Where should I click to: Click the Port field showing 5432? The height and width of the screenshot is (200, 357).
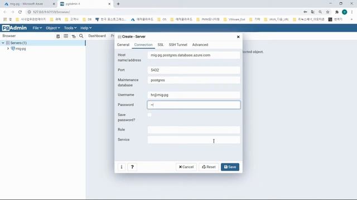194,70
